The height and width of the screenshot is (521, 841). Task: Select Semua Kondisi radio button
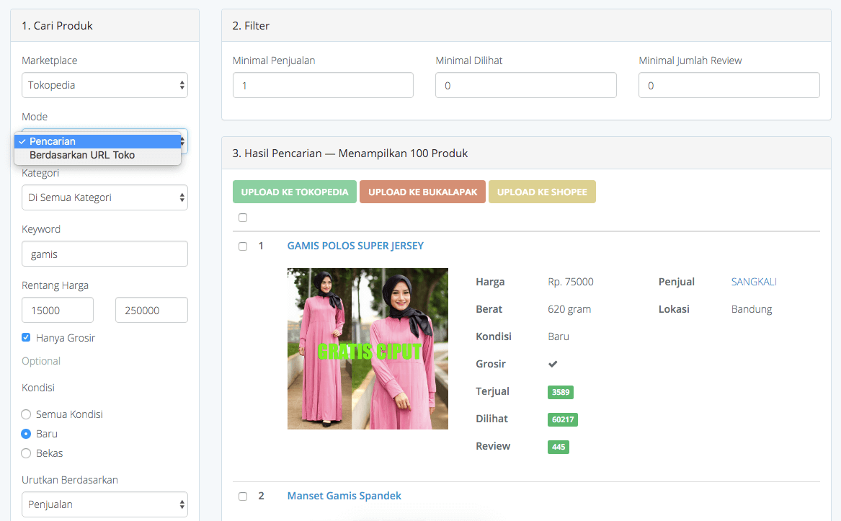(x=26, y=414)
